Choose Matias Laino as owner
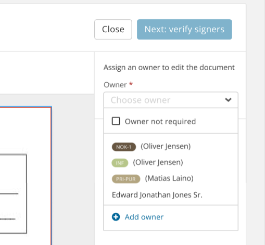 click(x=169, y=178)
